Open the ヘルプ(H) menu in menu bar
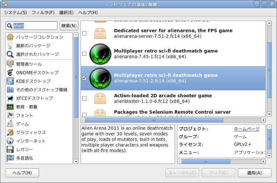 click(x=88, y=13)
